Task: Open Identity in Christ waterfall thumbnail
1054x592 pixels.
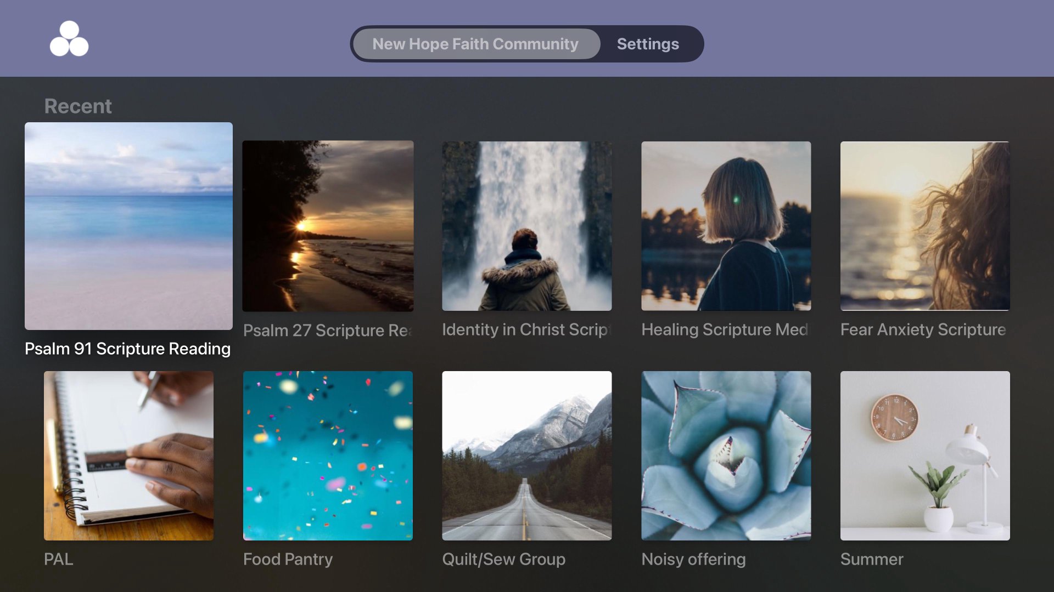Action: pos(527,226)
